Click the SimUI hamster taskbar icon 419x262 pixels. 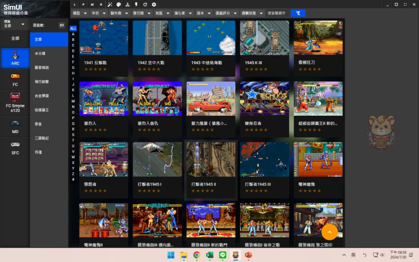(235, 255)
